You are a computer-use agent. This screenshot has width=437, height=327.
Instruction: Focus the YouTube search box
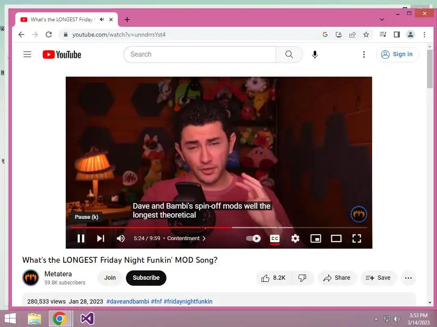coord(200,54)
